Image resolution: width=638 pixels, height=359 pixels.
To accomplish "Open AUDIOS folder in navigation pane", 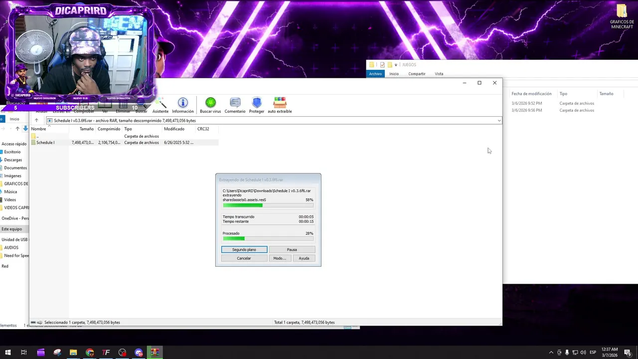I will (11, 247).
